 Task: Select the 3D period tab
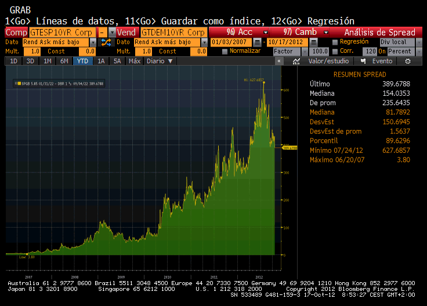pos(30,61)
